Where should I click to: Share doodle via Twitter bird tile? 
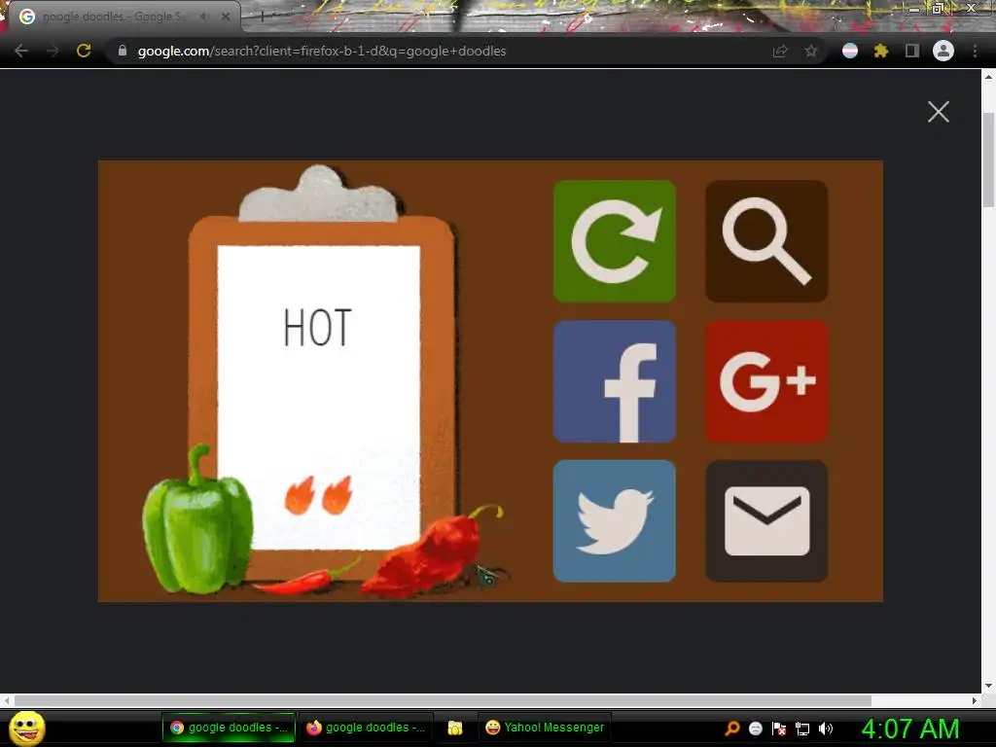[615, 521]
